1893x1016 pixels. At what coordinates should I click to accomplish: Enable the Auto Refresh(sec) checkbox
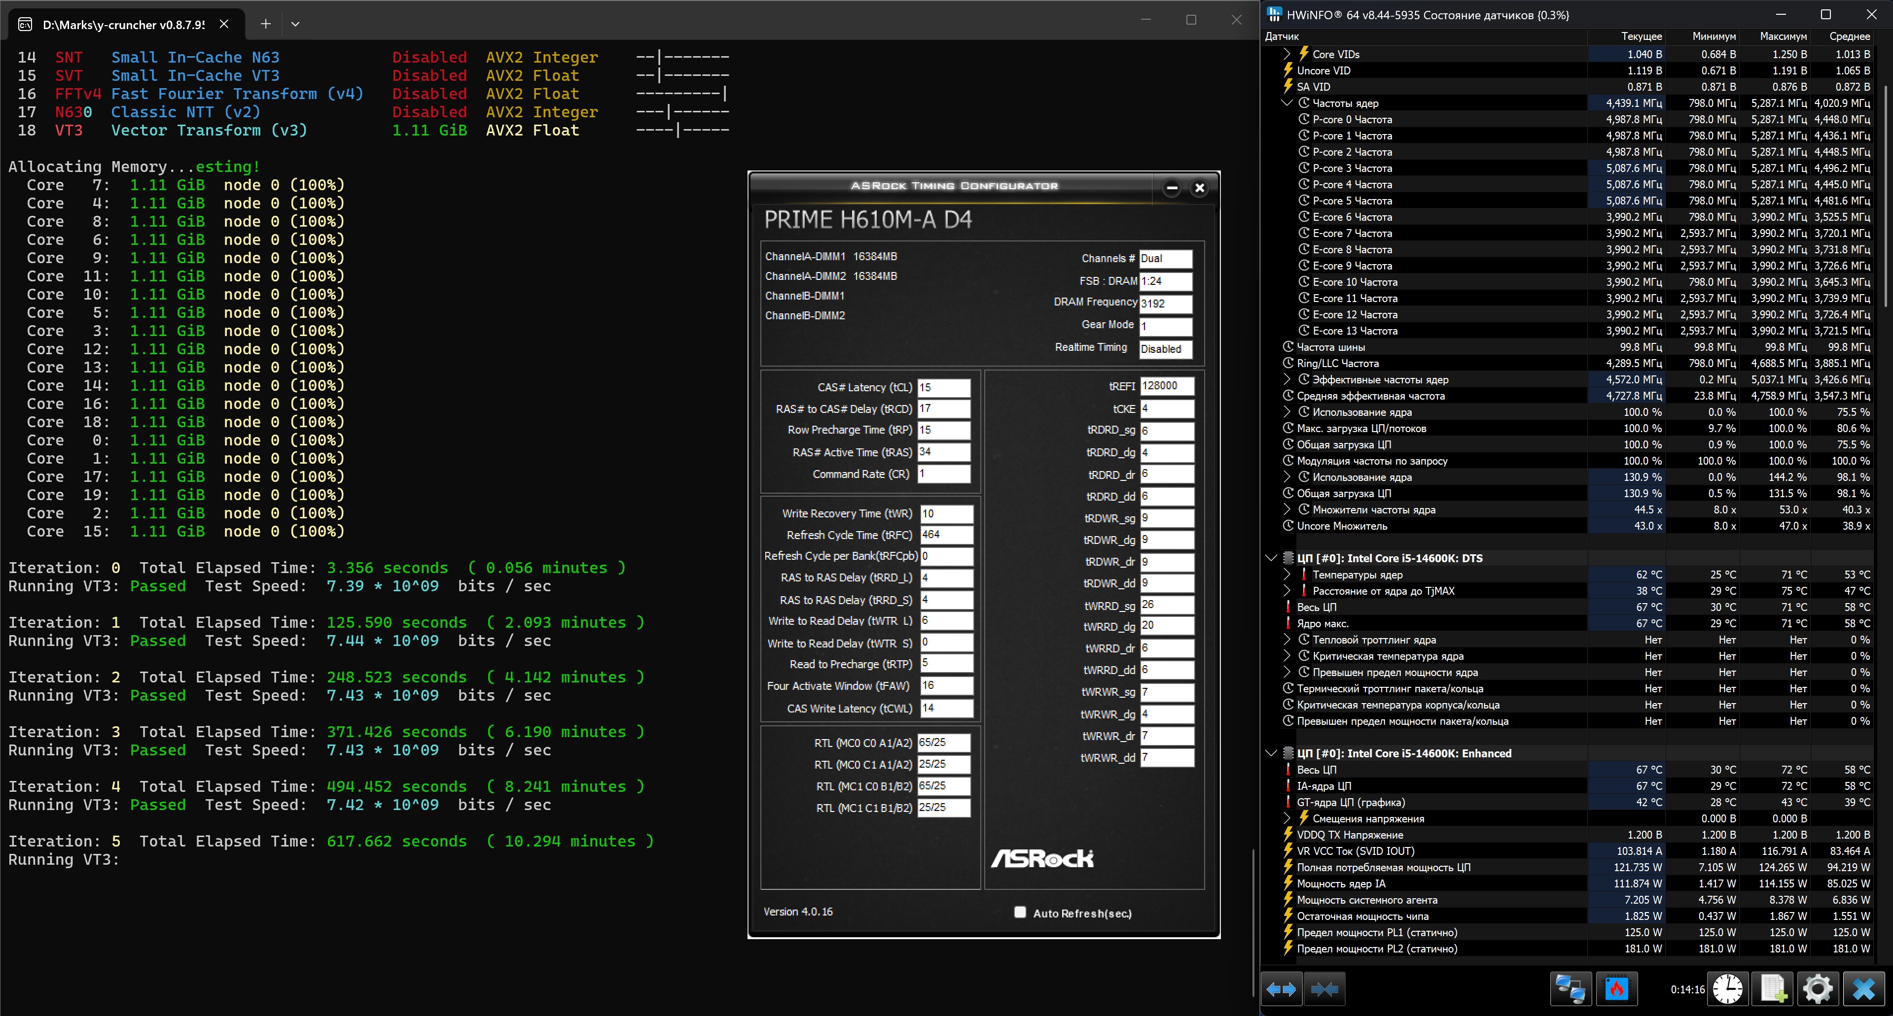pos(1020,912)
